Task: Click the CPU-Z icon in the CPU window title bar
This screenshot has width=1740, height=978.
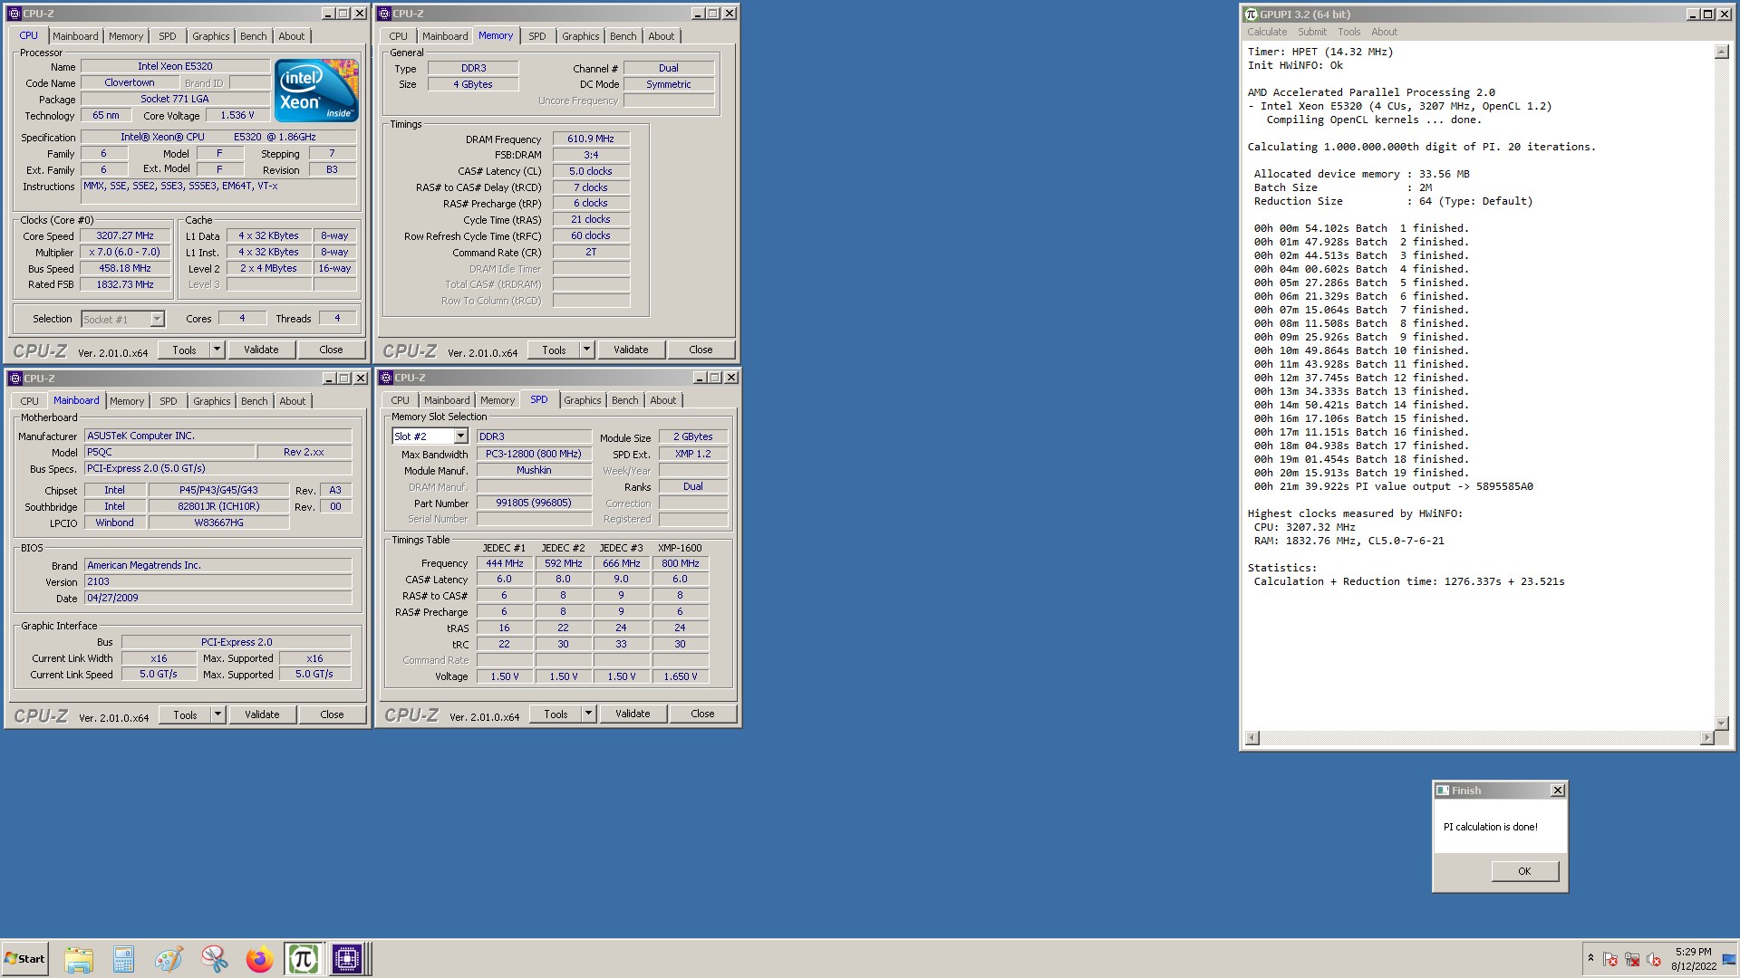Action: tap(14, 14)
